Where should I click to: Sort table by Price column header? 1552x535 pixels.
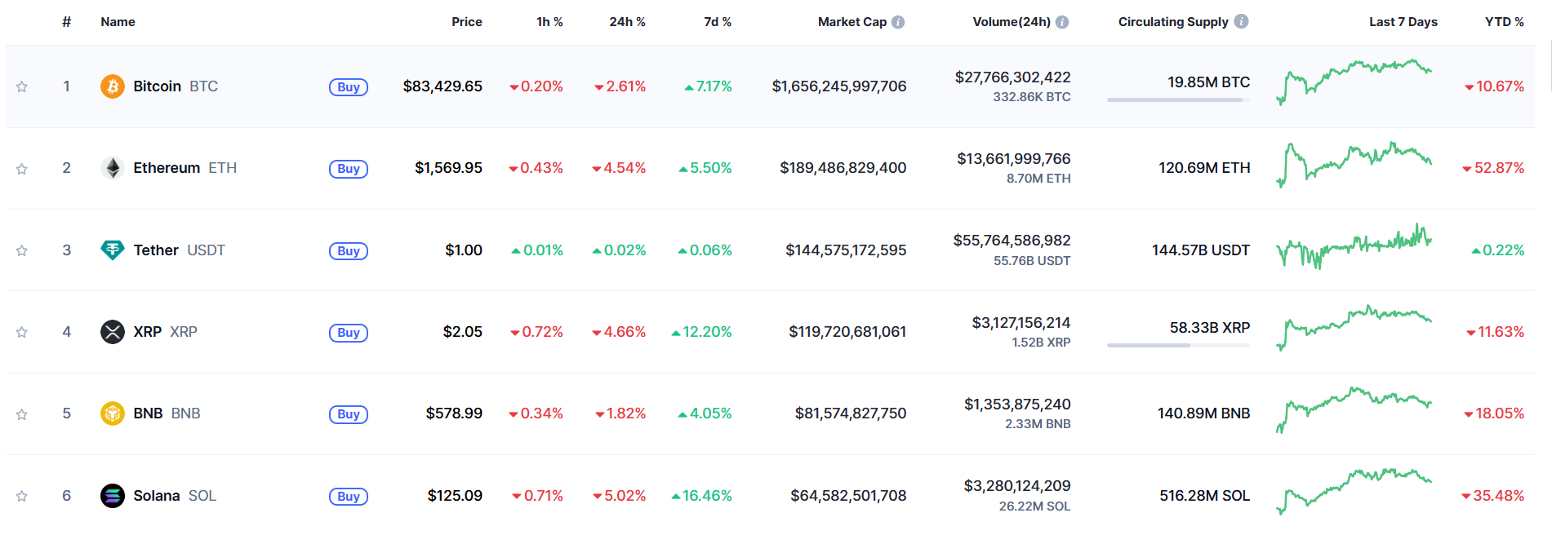(x=467, y=22)
